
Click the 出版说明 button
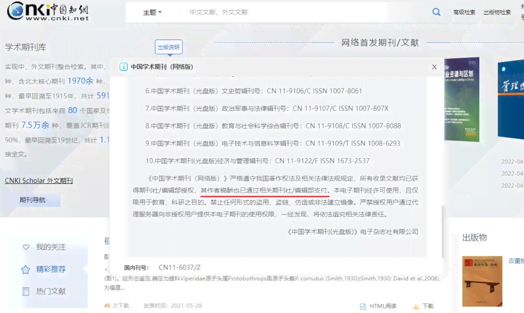(x=168, y=47)
